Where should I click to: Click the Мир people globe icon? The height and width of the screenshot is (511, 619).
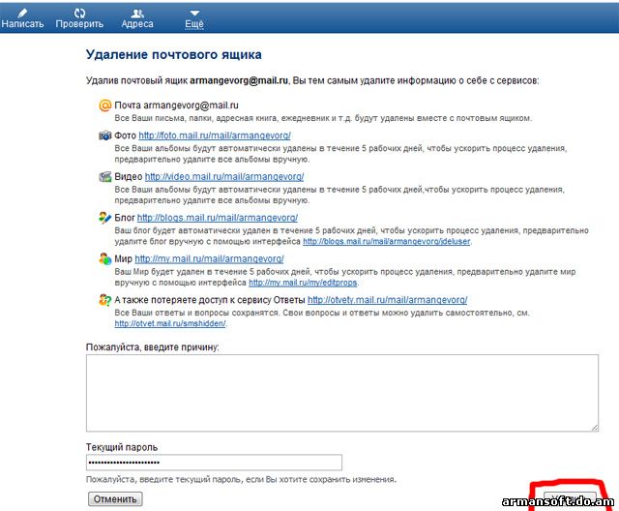pyautogui.click(x=105, y=259)
